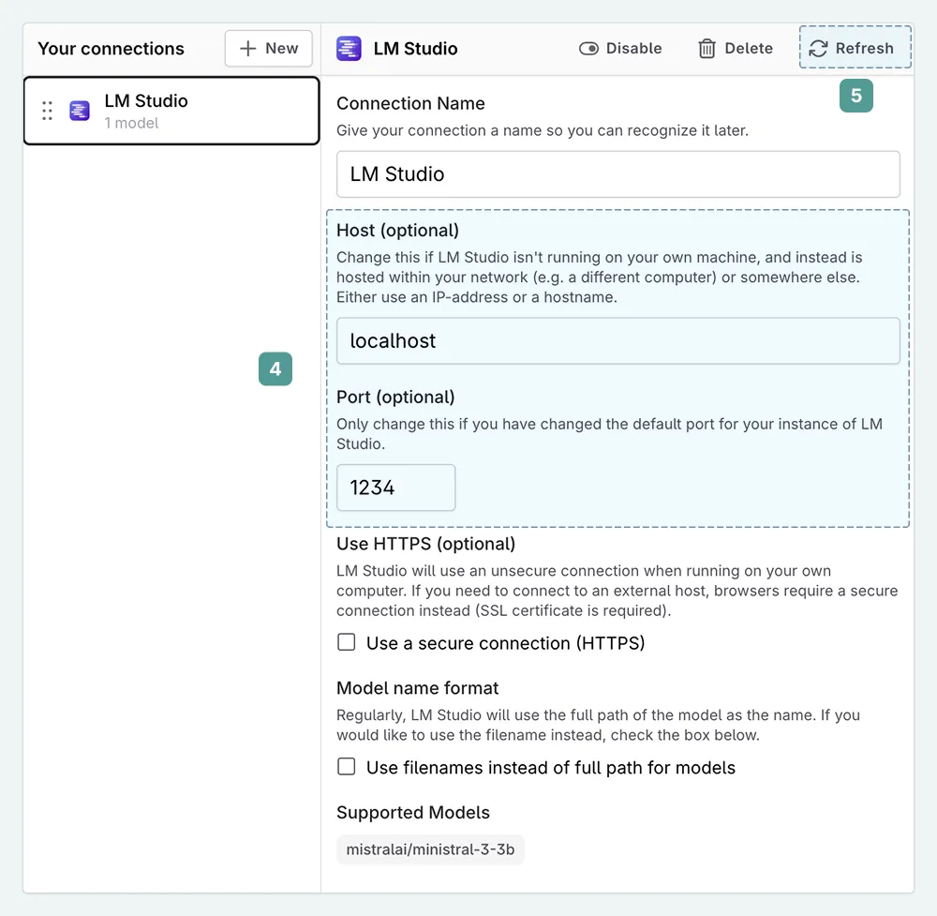This screenshot has height=916, width=937.
Task: Click the 'Use HTTPS (optional)' heading
Action: tap(425, 544)
